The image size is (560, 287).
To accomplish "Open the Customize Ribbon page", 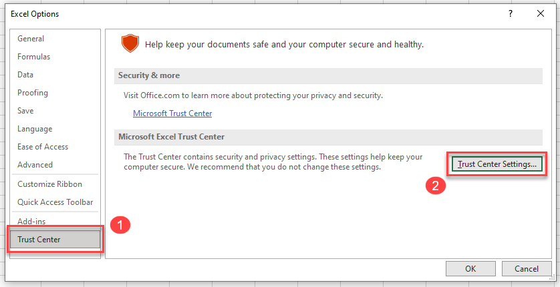I will (x=49, y=184).
